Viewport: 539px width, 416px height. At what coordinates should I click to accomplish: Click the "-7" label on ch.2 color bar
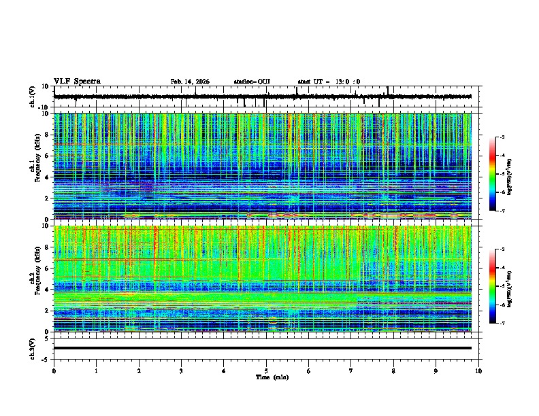point(502,323)
